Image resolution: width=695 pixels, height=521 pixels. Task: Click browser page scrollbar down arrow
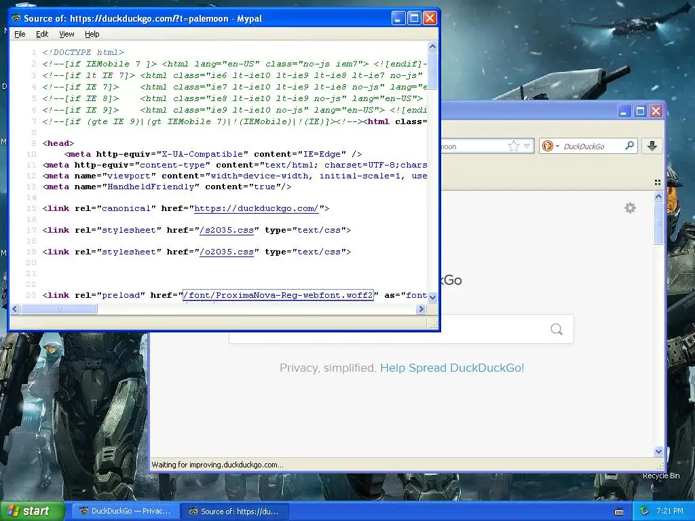click(x=658, y=452)
